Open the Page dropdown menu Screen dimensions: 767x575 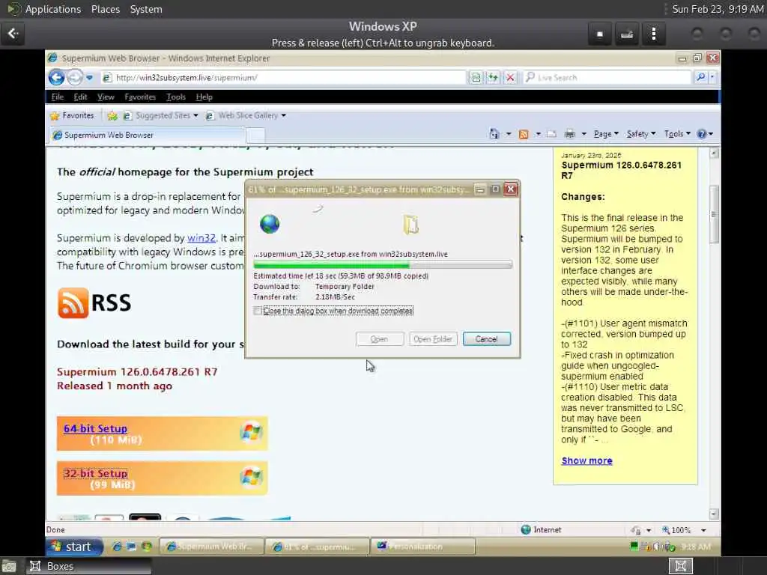[606, 134]
